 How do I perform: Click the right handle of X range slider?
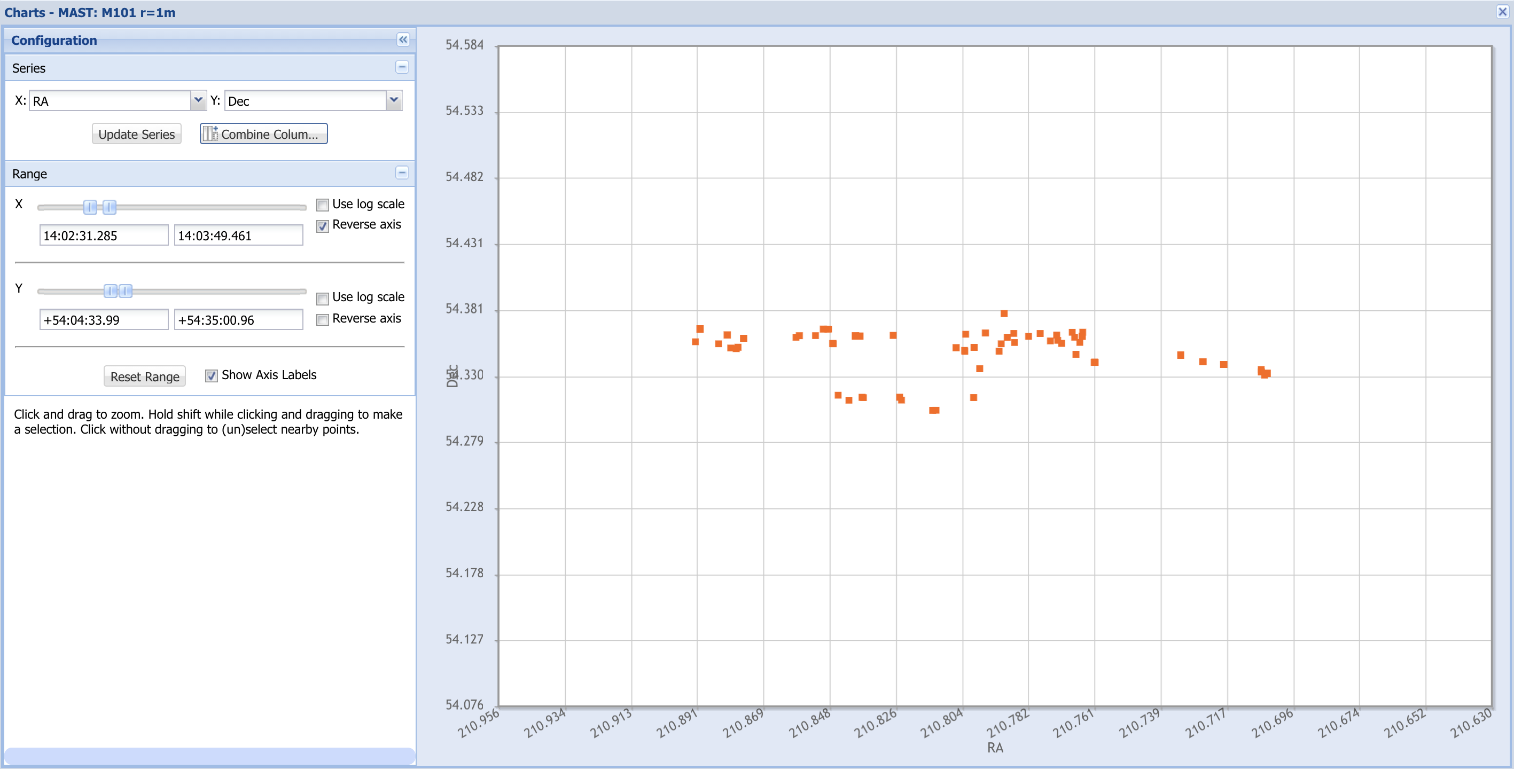coord(110,207)
